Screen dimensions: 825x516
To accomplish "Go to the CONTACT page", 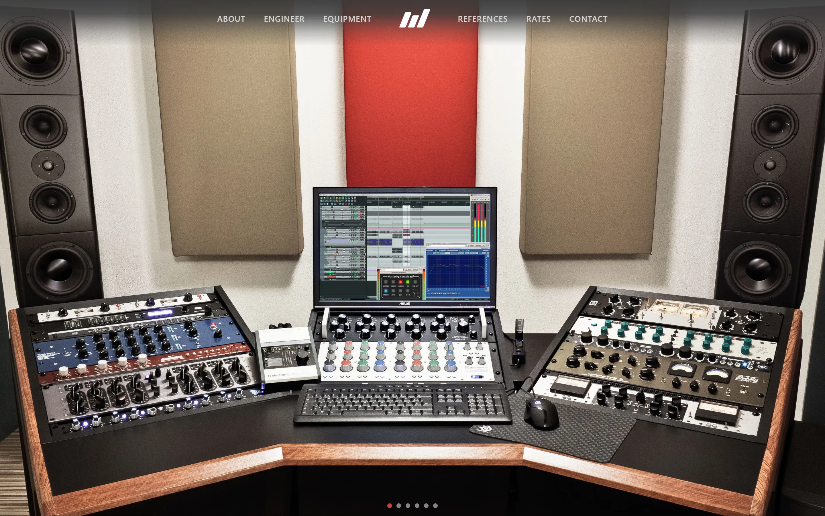I will pos(588,19).
